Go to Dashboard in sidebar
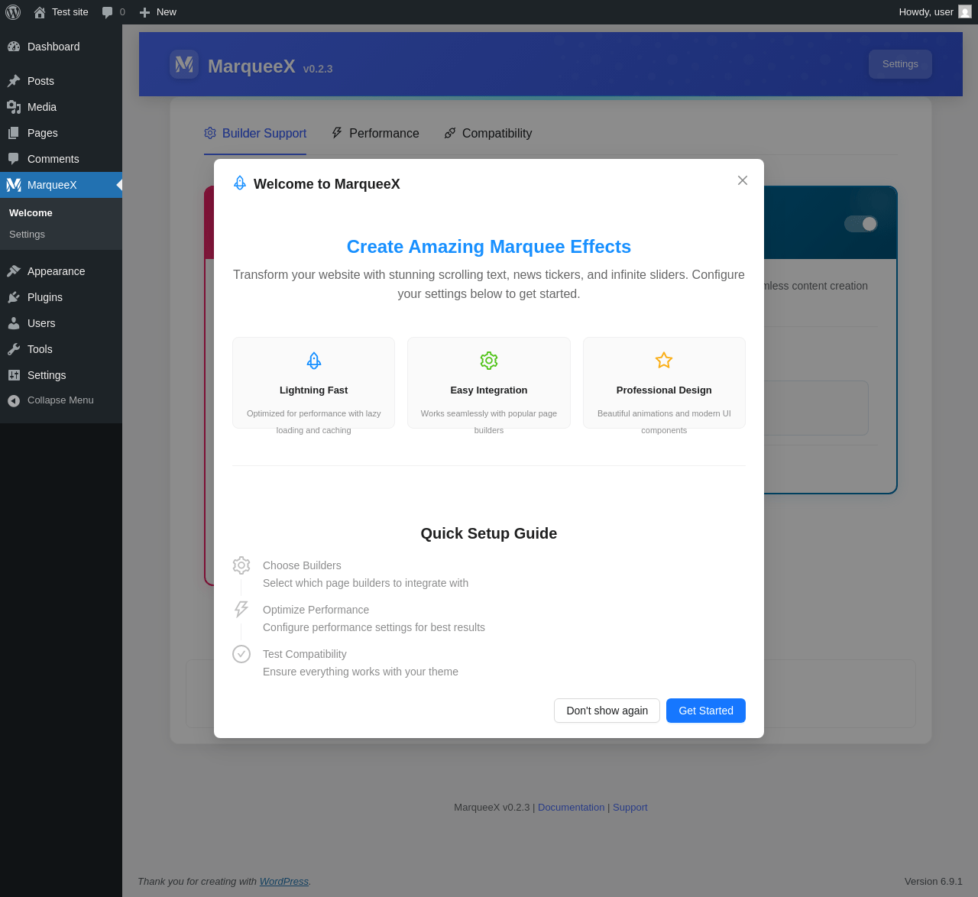The image size is (978, 897). tap(61, 47)
